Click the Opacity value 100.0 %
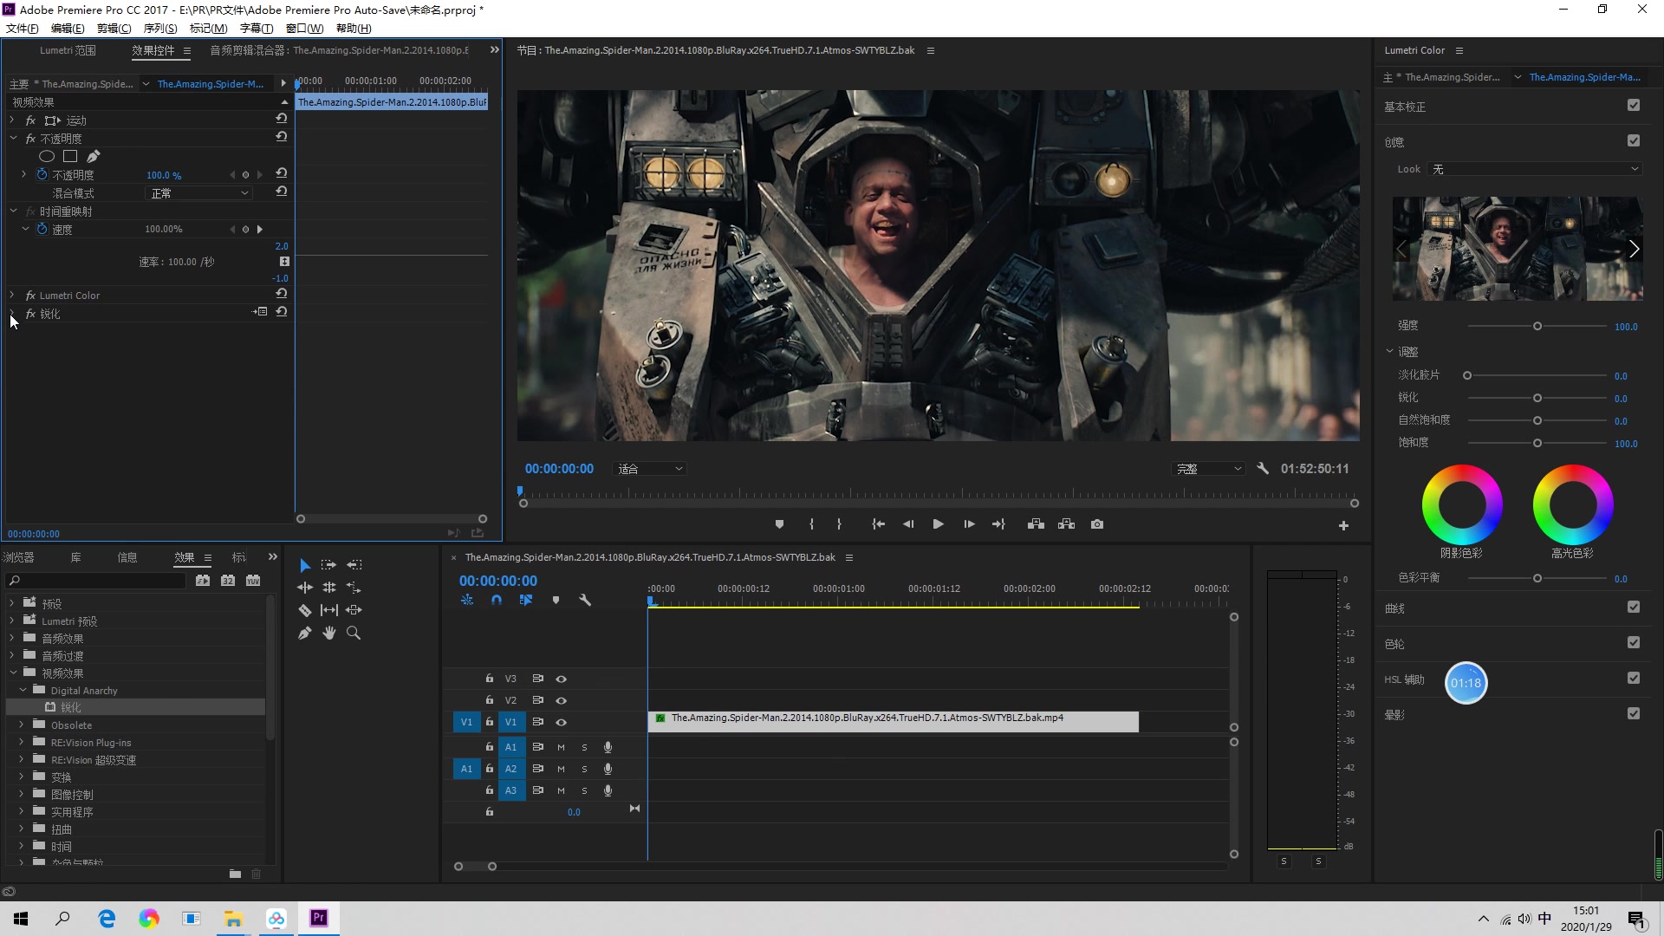The image size is (1664, 936). [164, 175]
